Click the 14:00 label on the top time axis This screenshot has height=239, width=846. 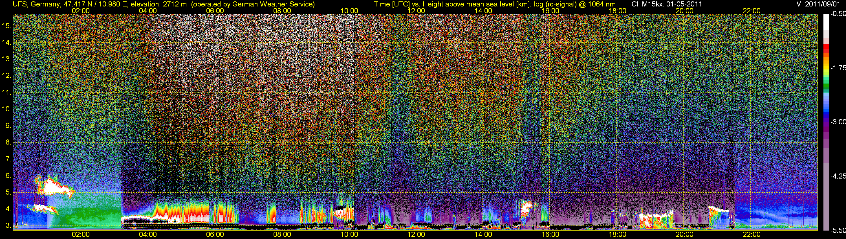pyautogui.click(x=483, y=11)
